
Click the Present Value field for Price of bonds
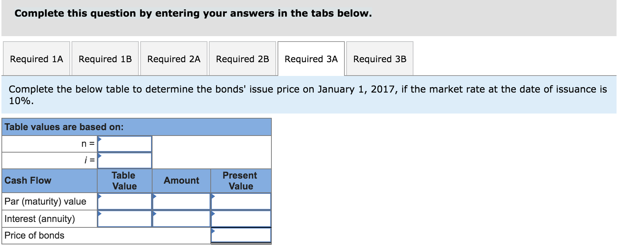click(240, 235)
